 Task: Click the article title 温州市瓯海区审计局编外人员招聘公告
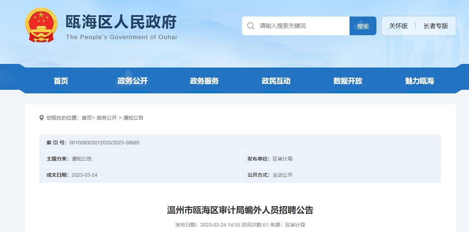pos(240,210)
